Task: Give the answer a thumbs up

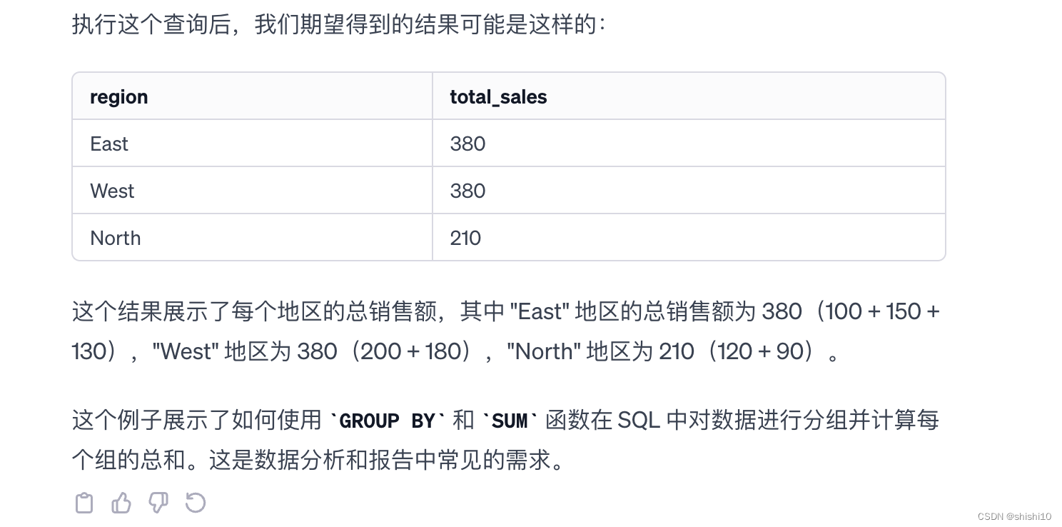Action: tap(121, 503)
